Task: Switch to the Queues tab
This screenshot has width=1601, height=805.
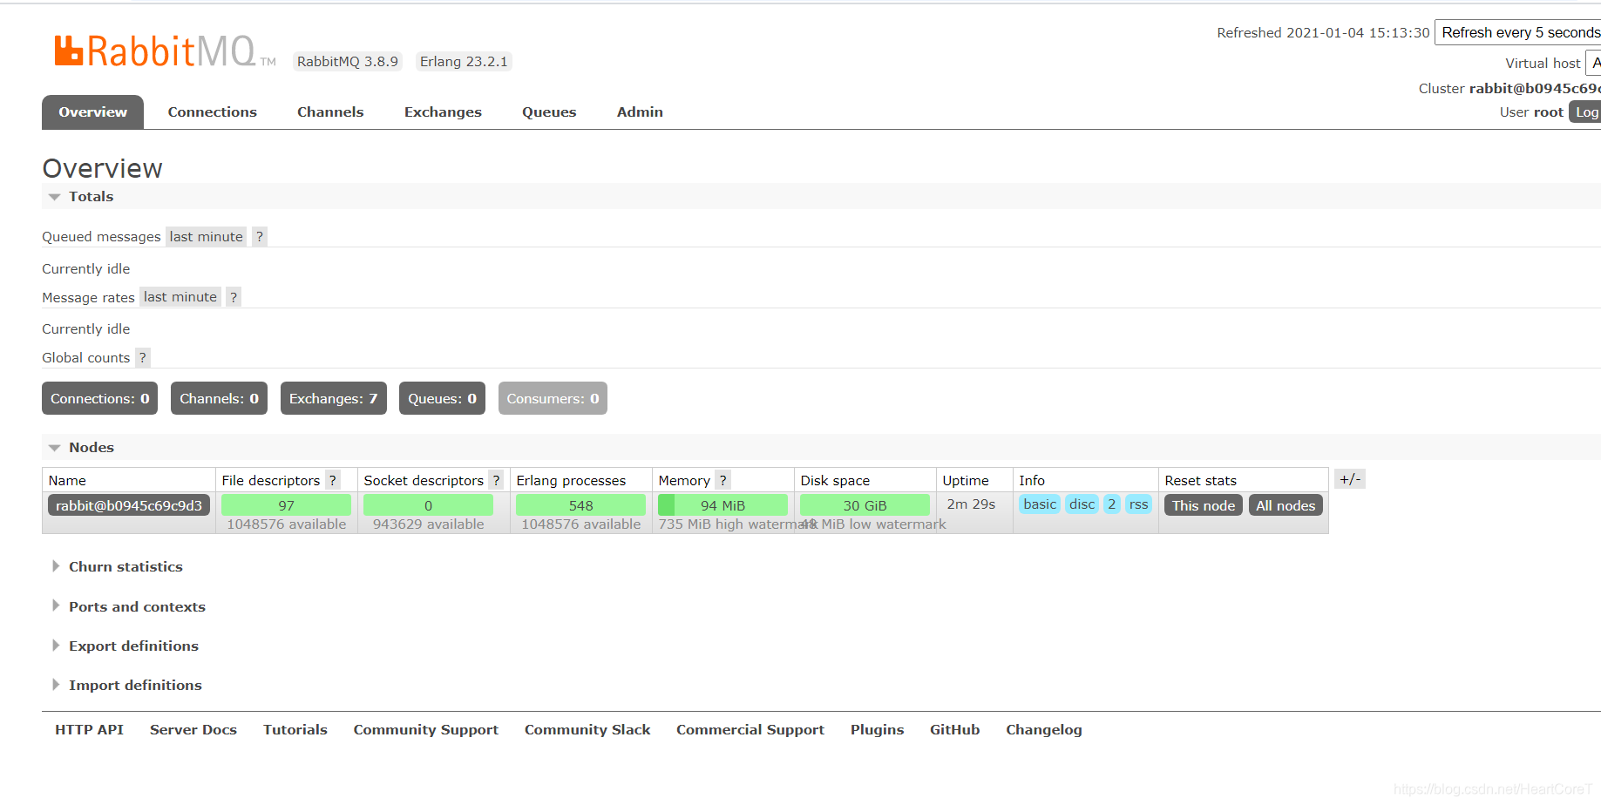Action: 549,112
